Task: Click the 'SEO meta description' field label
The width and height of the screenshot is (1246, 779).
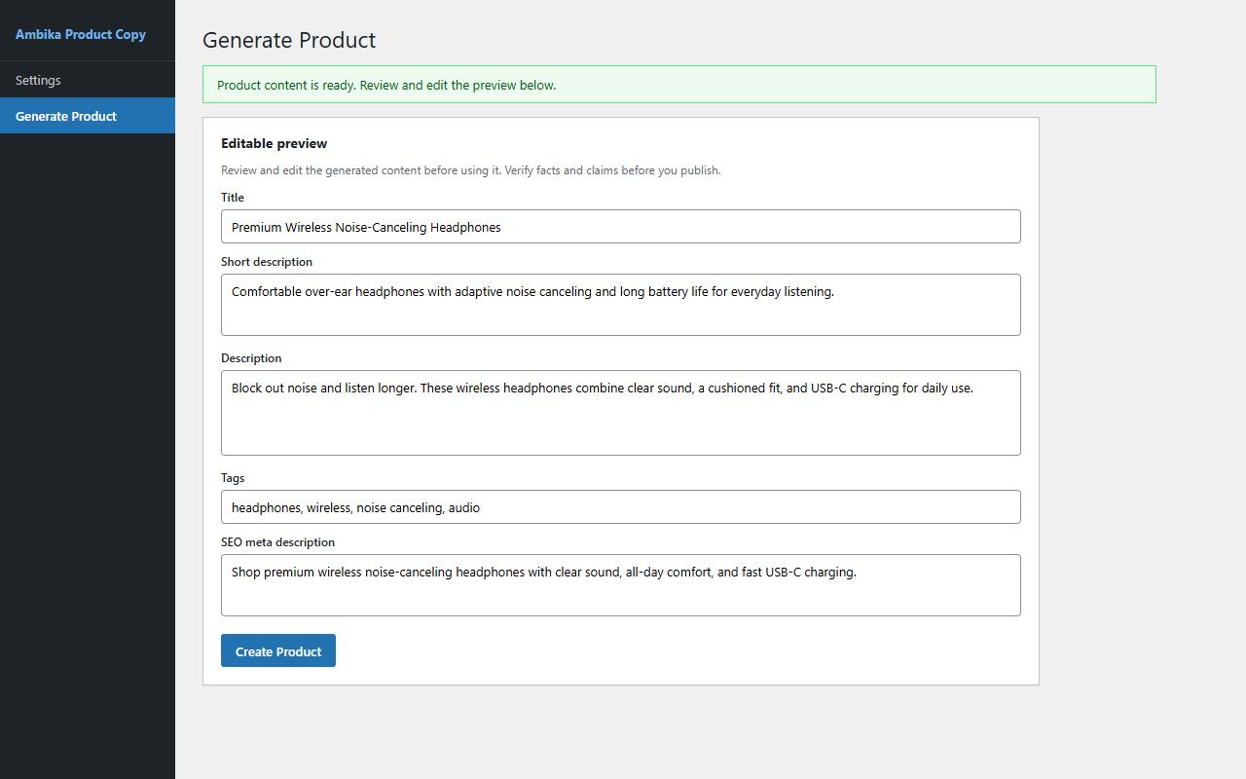Action: pyautogui.click(x=277, y=542)
